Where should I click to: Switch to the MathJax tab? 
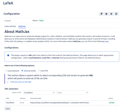point(22,26)
